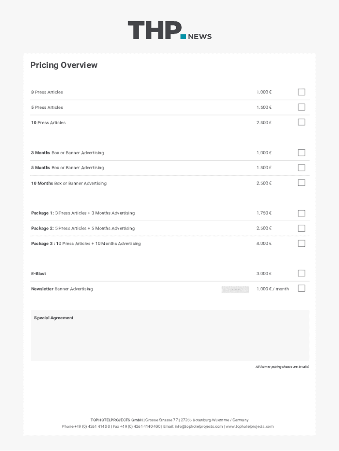
Task: Click the gray Newsletter duration field
Action: (x=235, y=289)
